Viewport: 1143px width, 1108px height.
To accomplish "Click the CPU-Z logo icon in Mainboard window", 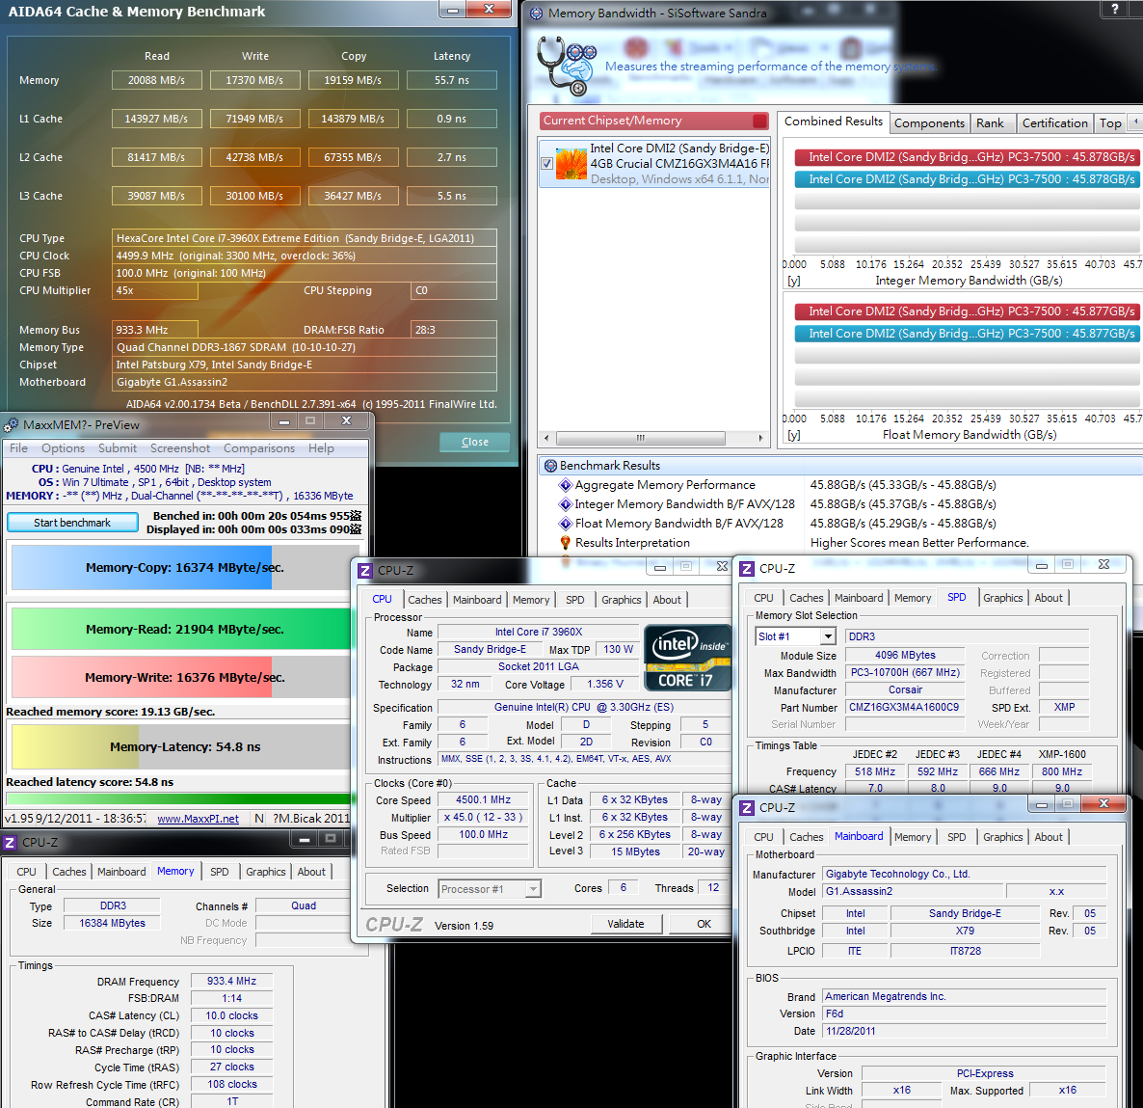I will (747, 808).
